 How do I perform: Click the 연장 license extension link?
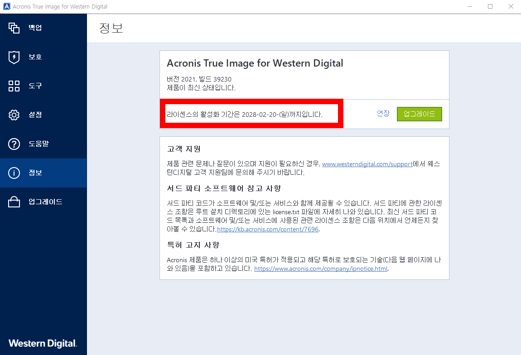(383, 114)
